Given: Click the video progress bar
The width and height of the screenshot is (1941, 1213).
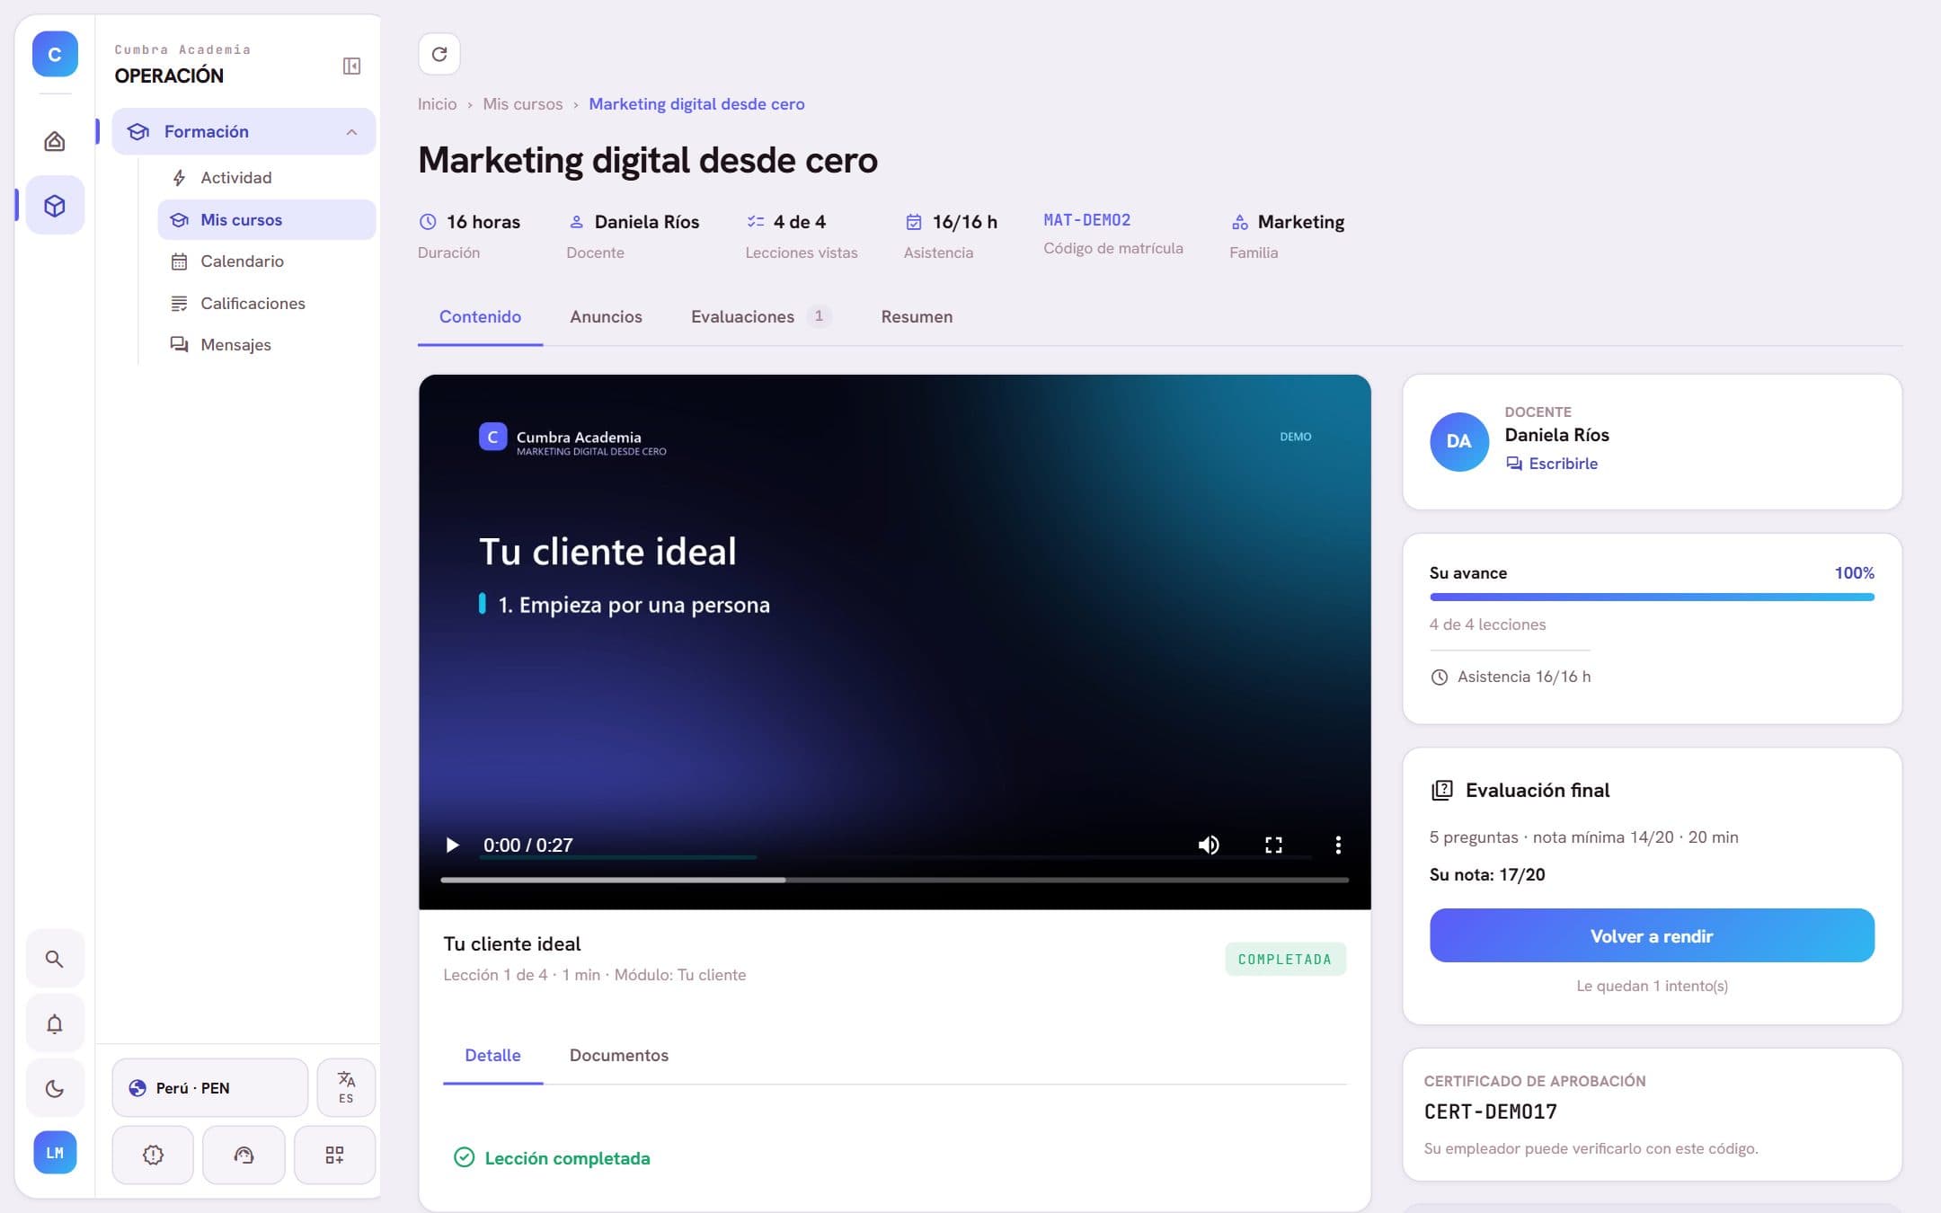Looking at the screenshot, I should tap(894, 880).
